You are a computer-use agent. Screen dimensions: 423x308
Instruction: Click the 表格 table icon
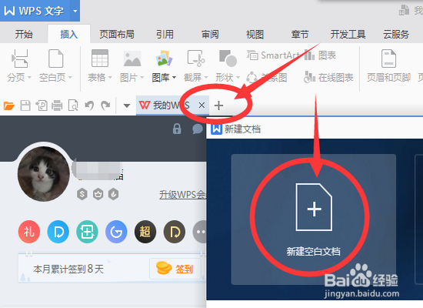coord(100,58)
